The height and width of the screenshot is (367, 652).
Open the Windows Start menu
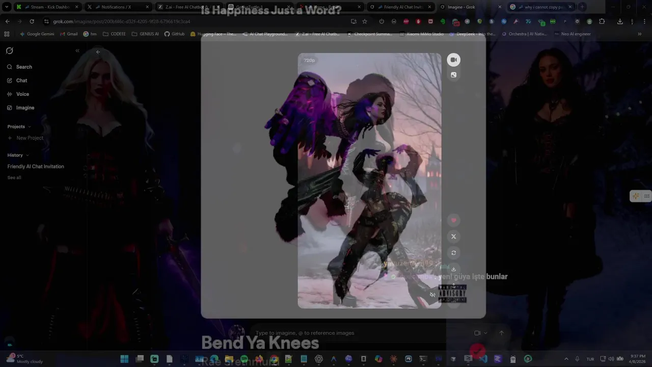click(x=124, y=359)
